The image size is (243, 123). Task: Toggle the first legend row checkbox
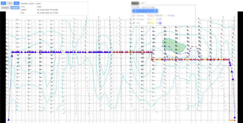(x=134, y=15)
